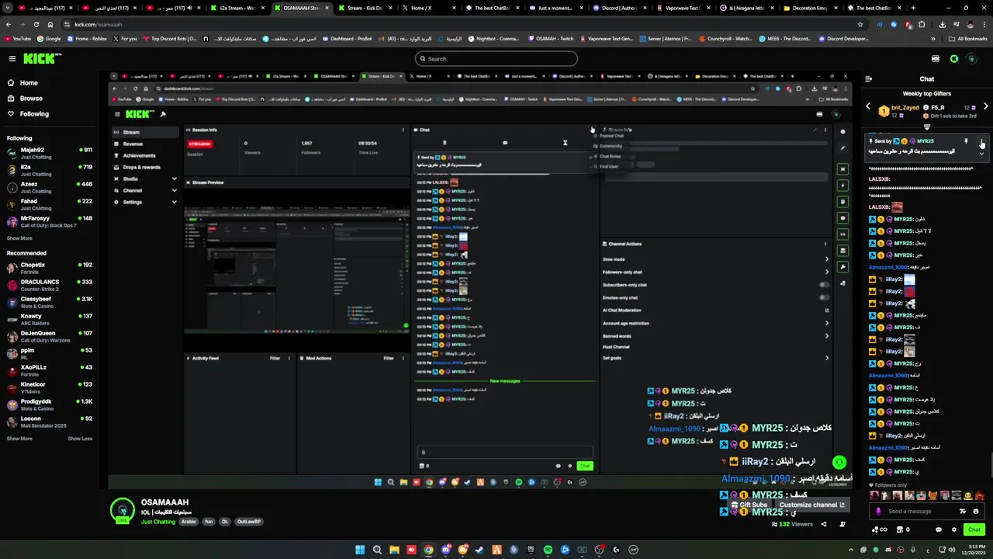Select the yellow smiley emote in the quick emotes
Viewport: 993px width, 559px height.
click(x=968, y=495)
